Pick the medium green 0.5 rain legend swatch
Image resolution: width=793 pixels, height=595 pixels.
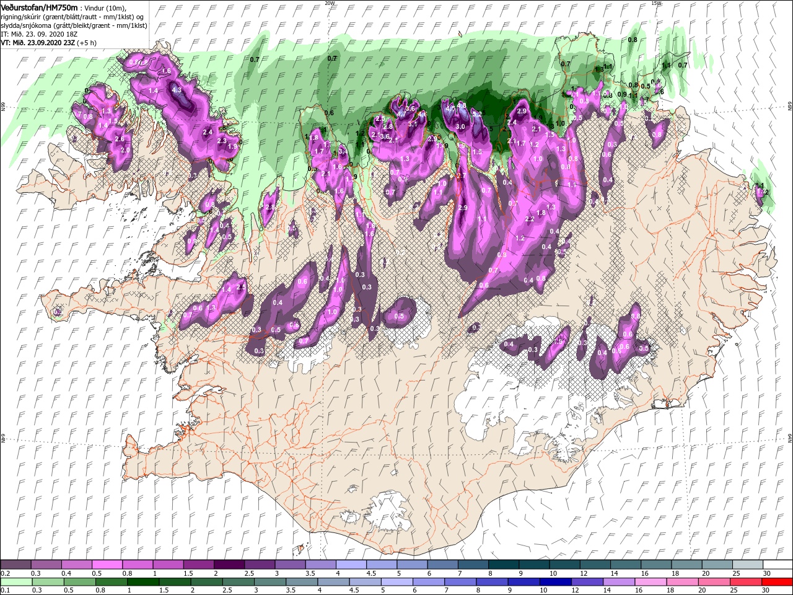pyautogui.click(x=79, y=581)
